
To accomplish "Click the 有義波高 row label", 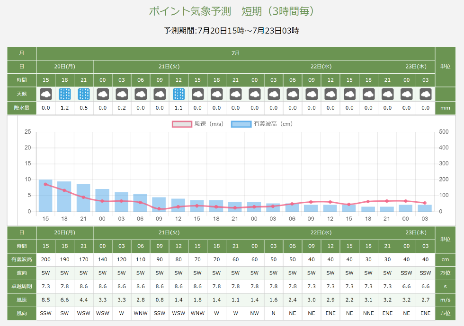I will pyautogui.click(x=22, y=259).
